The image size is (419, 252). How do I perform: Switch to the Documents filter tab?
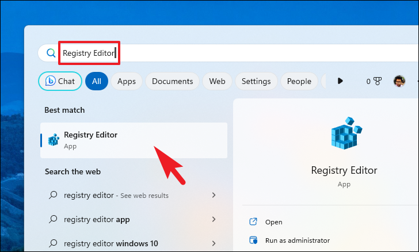pyautogui.click(x=172, y=81)
